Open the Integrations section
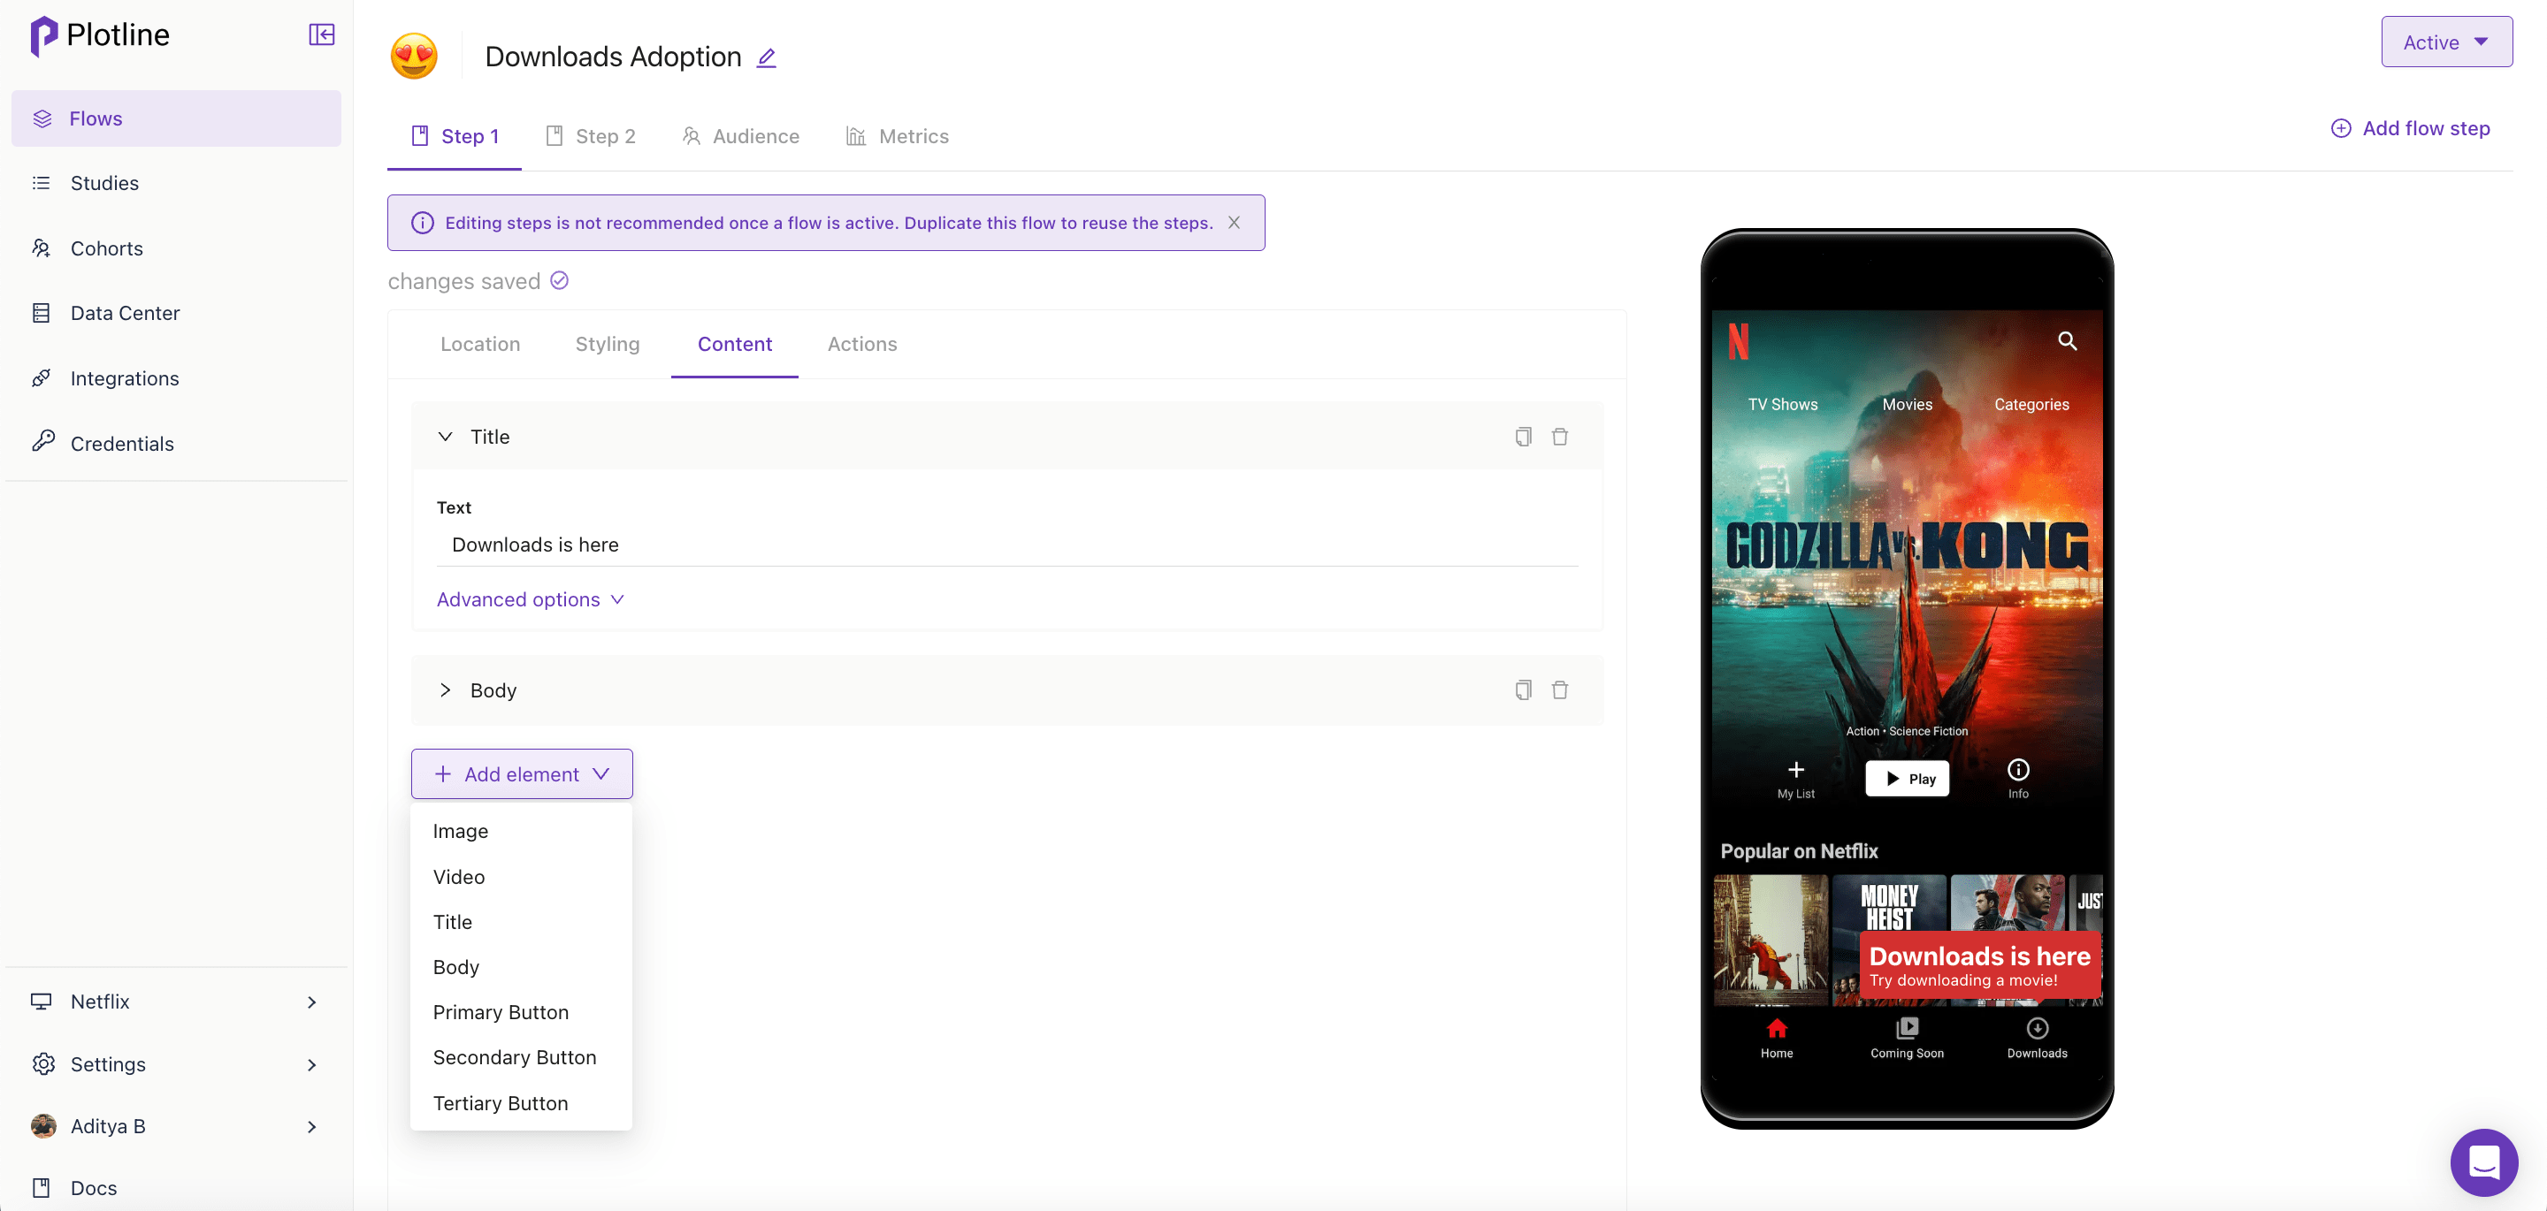 125,377
